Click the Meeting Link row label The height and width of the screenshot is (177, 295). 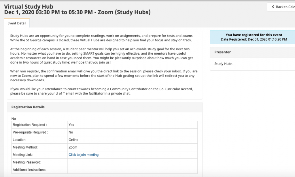22,155
